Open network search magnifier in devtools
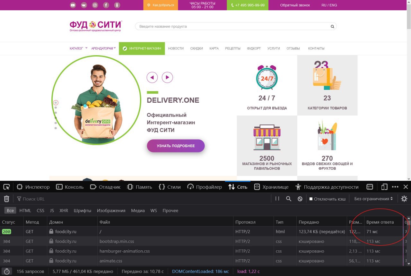 tap(289, 199)
